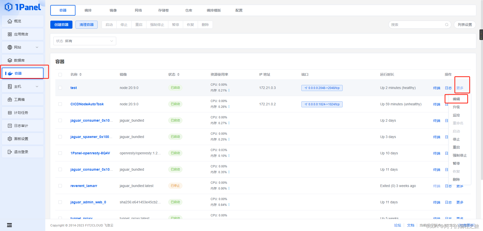Select the 工具箱 (Toolbox) sidebar item
This screenshot has width=483, height=231.
point(22,99)
